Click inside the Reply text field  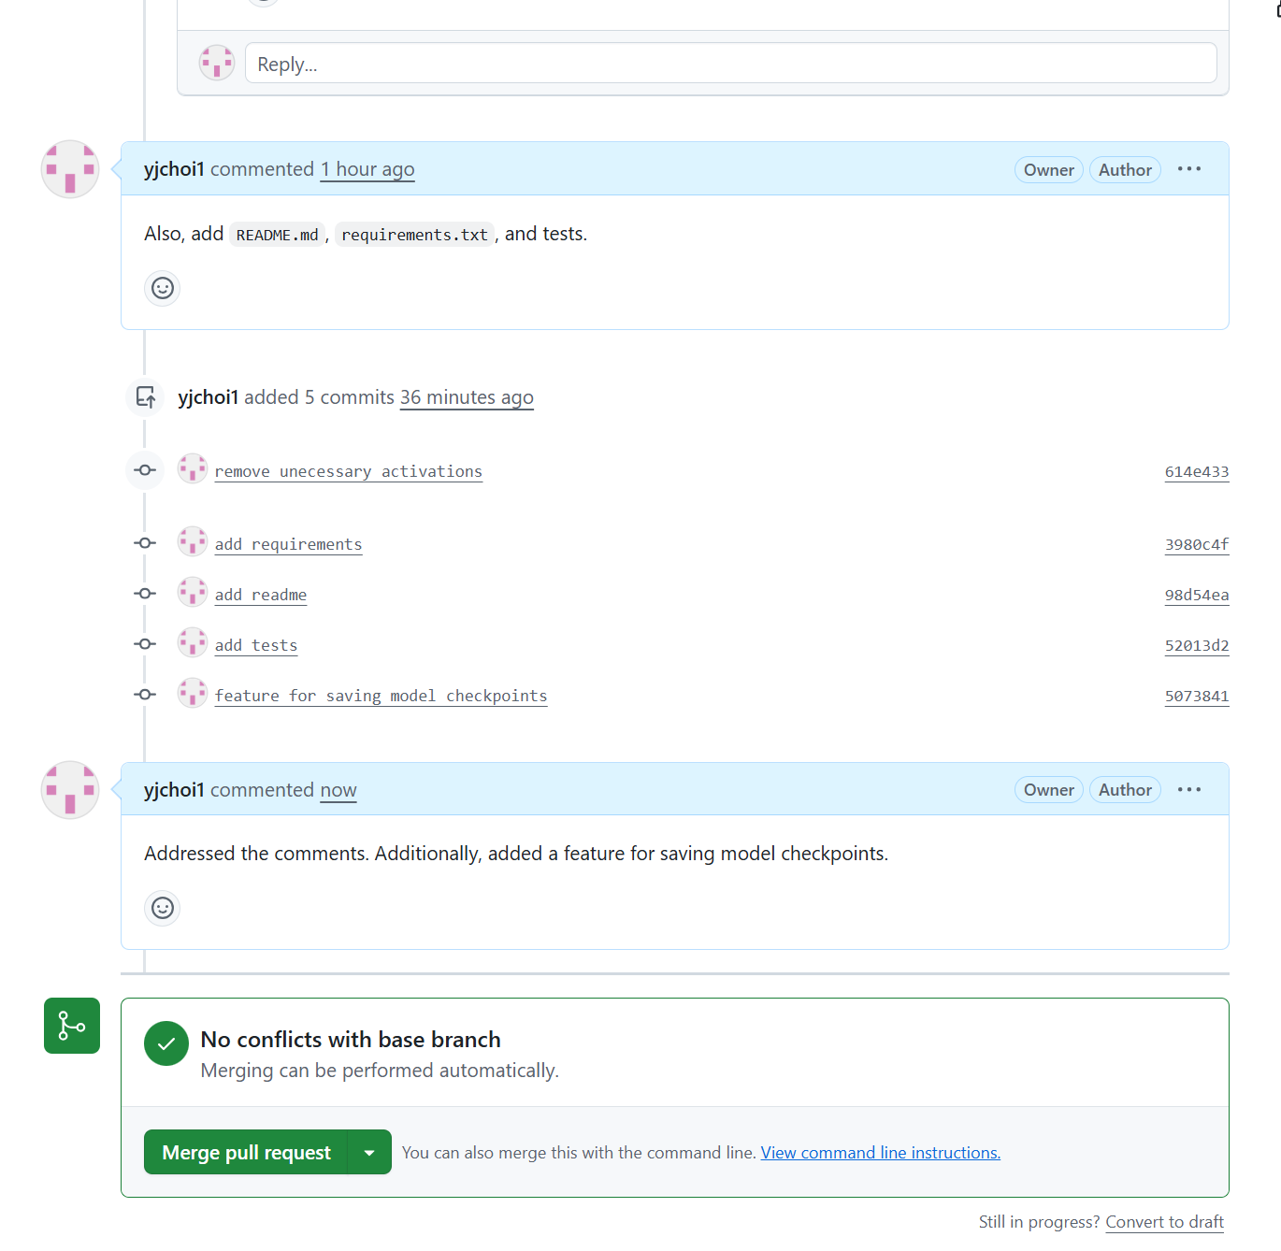729,63
